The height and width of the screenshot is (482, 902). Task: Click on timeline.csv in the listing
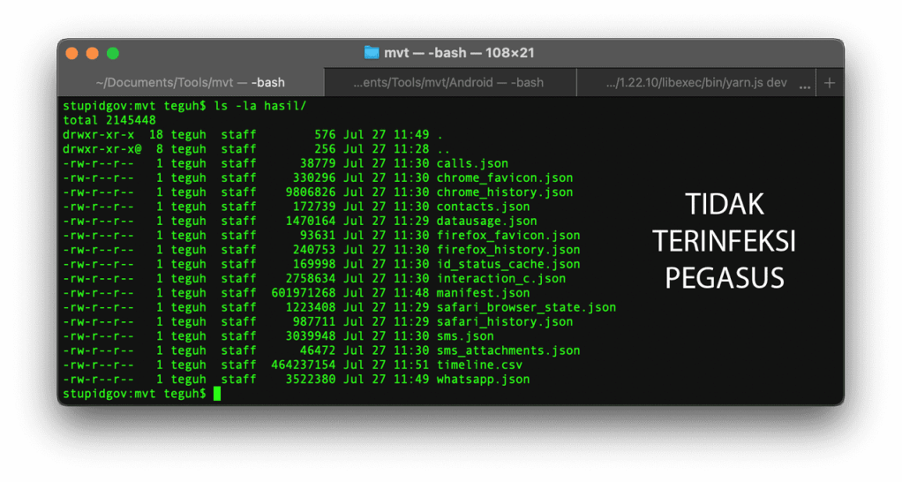tap(479, 365)
